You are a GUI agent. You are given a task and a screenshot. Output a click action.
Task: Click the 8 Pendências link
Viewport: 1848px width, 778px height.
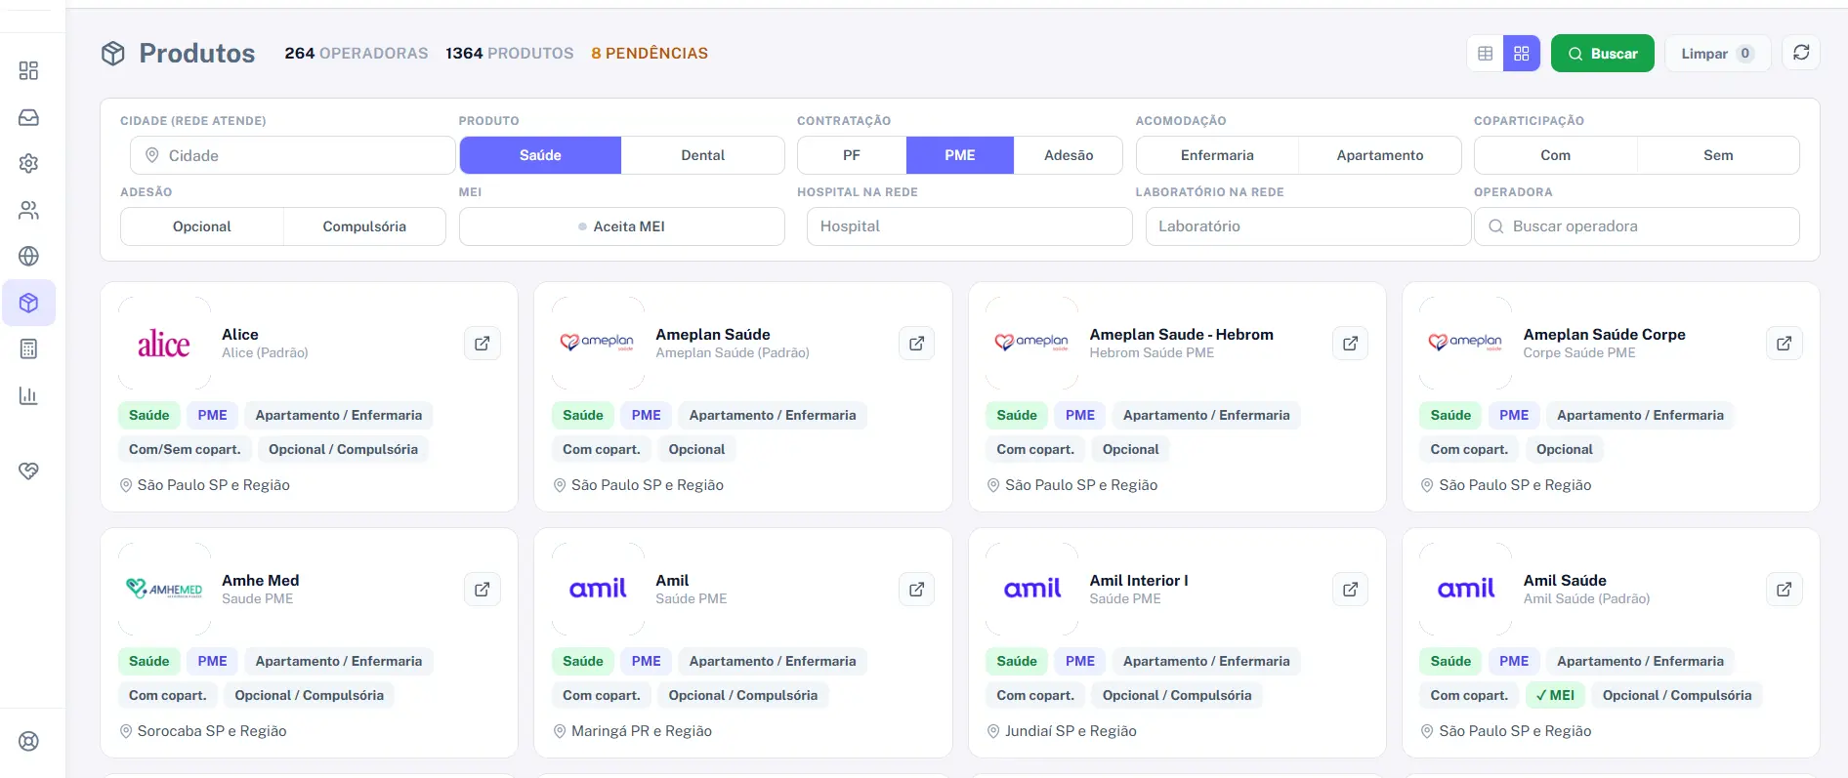tap(650, 53)
